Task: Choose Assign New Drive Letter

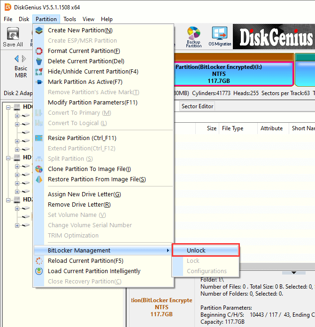Action: [85, 194]
